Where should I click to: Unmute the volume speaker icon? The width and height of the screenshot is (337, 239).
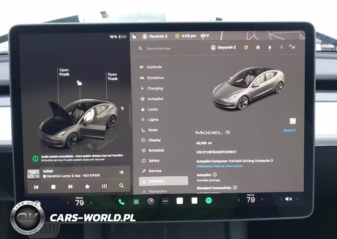click(289, 199)
